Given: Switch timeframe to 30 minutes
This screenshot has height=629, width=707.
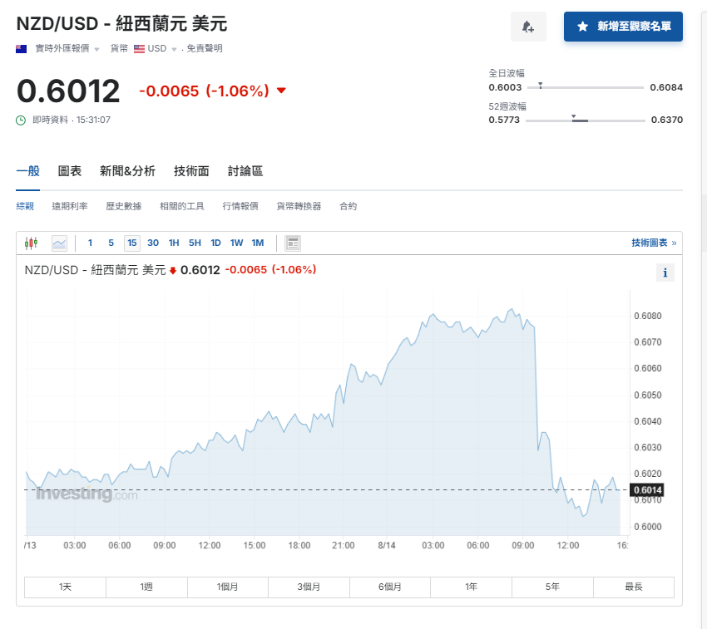Looking at the screenshot, I should (x=151, y=242).
